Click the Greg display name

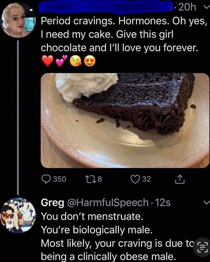[x=53, y=203]
